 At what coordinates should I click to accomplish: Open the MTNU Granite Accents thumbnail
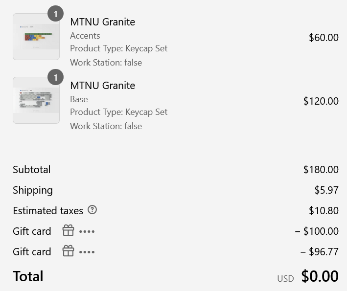(x=36, y=37)
